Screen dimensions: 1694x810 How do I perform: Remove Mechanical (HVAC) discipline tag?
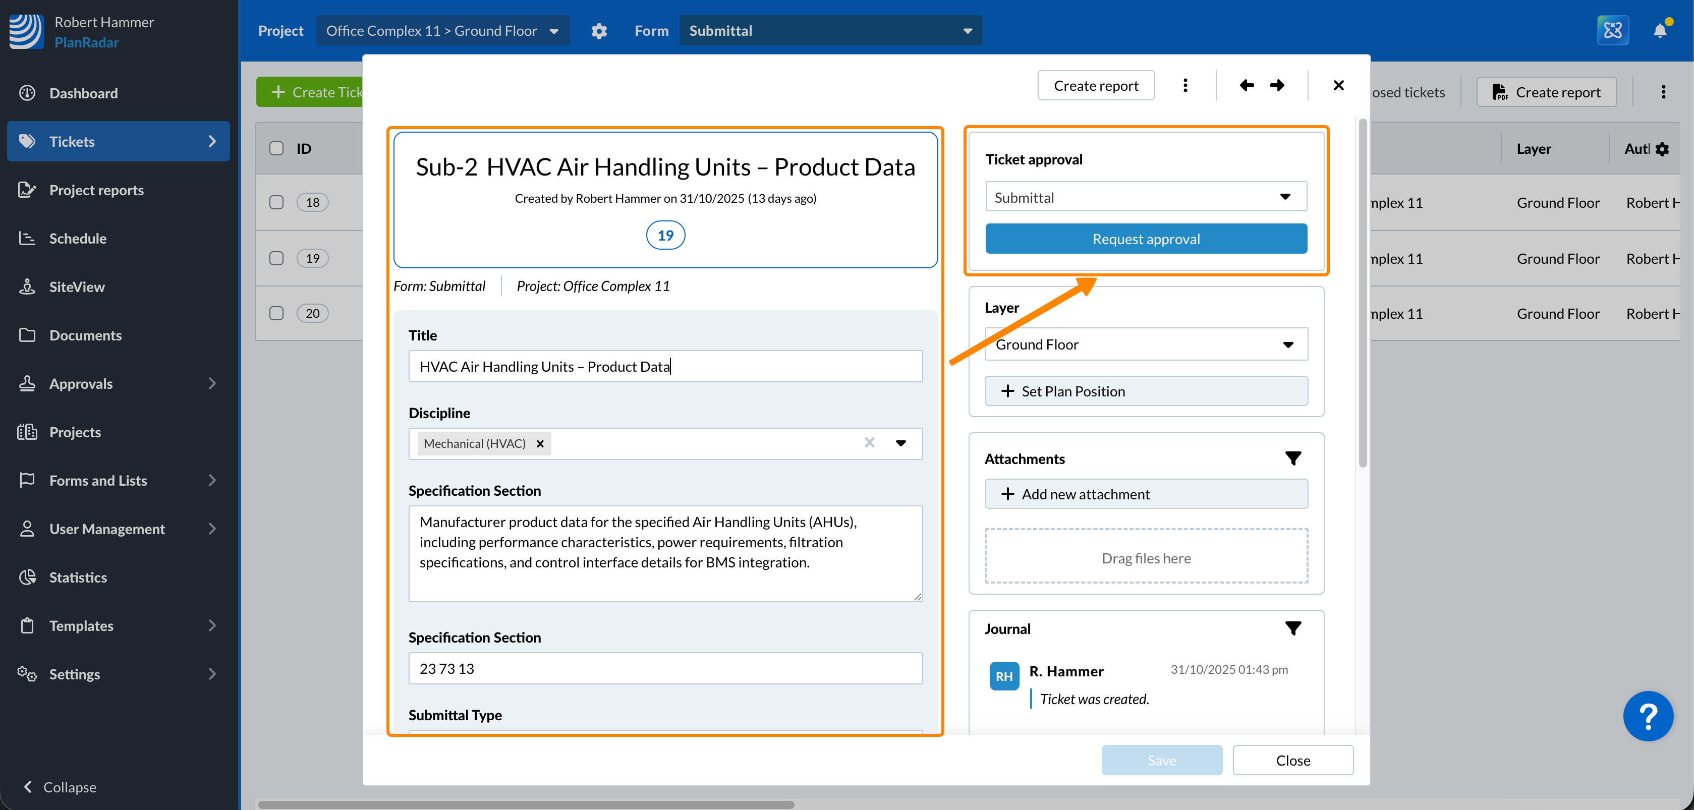[x=540, y=444]
